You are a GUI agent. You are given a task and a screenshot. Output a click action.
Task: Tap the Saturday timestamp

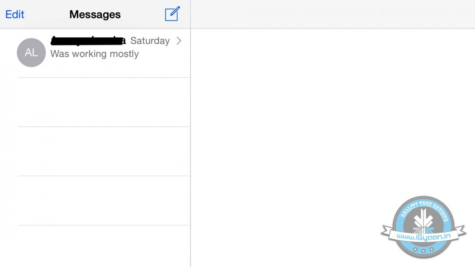[150, 41]
